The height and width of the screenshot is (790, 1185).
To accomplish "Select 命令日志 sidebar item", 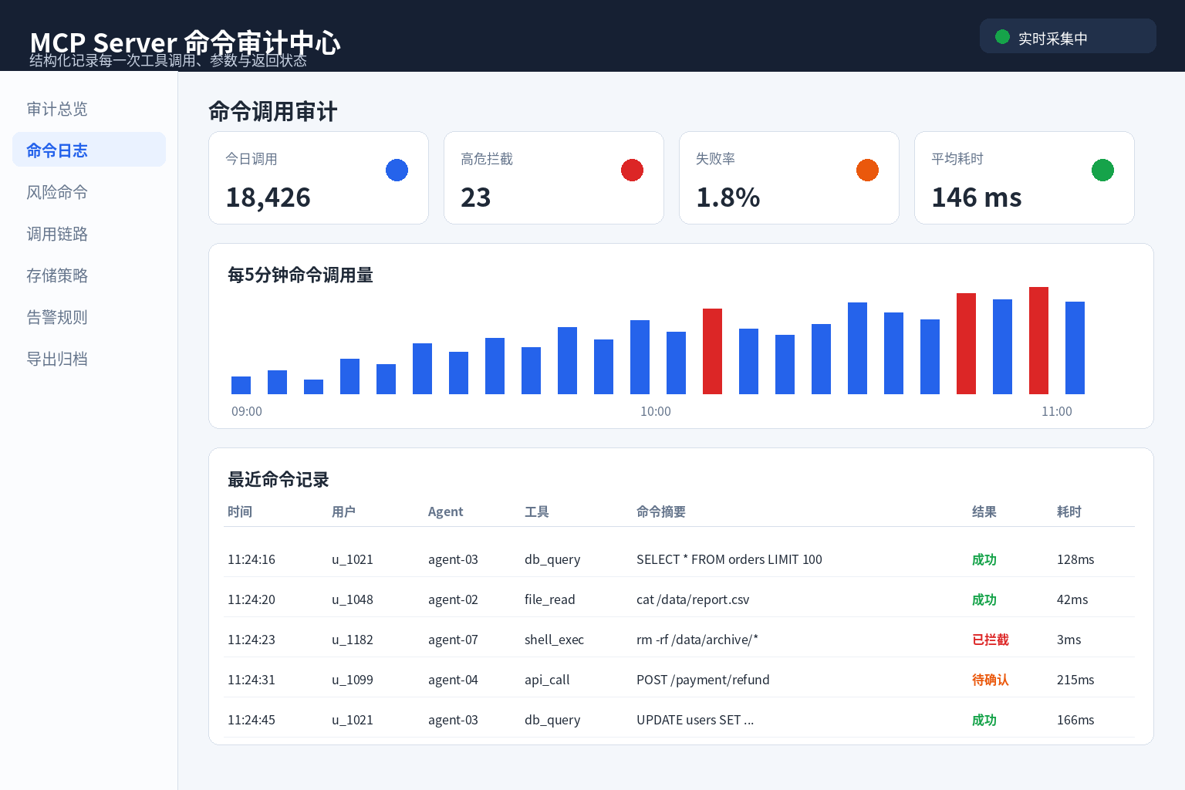I will [89, 150].
